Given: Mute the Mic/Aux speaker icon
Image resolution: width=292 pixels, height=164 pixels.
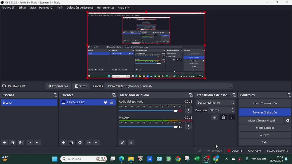Looking at the screenshot, I should coord(180,127).
